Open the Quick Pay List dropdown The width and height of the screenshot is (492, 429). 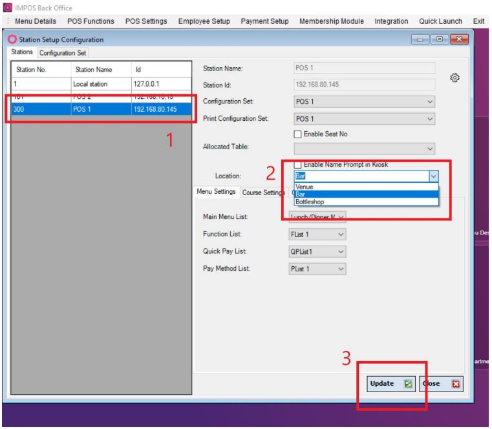(x=317, y=251)
